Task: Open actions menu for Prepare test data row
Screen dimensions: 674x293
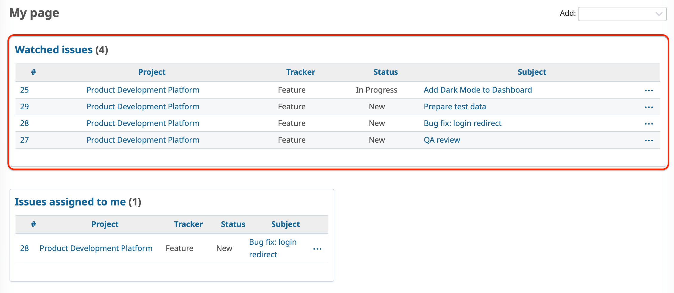Action: [649, 107]
